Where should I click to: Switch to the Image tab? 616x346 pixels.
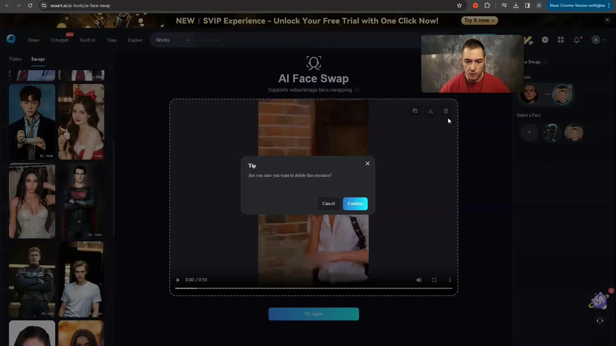coord(38,59)
